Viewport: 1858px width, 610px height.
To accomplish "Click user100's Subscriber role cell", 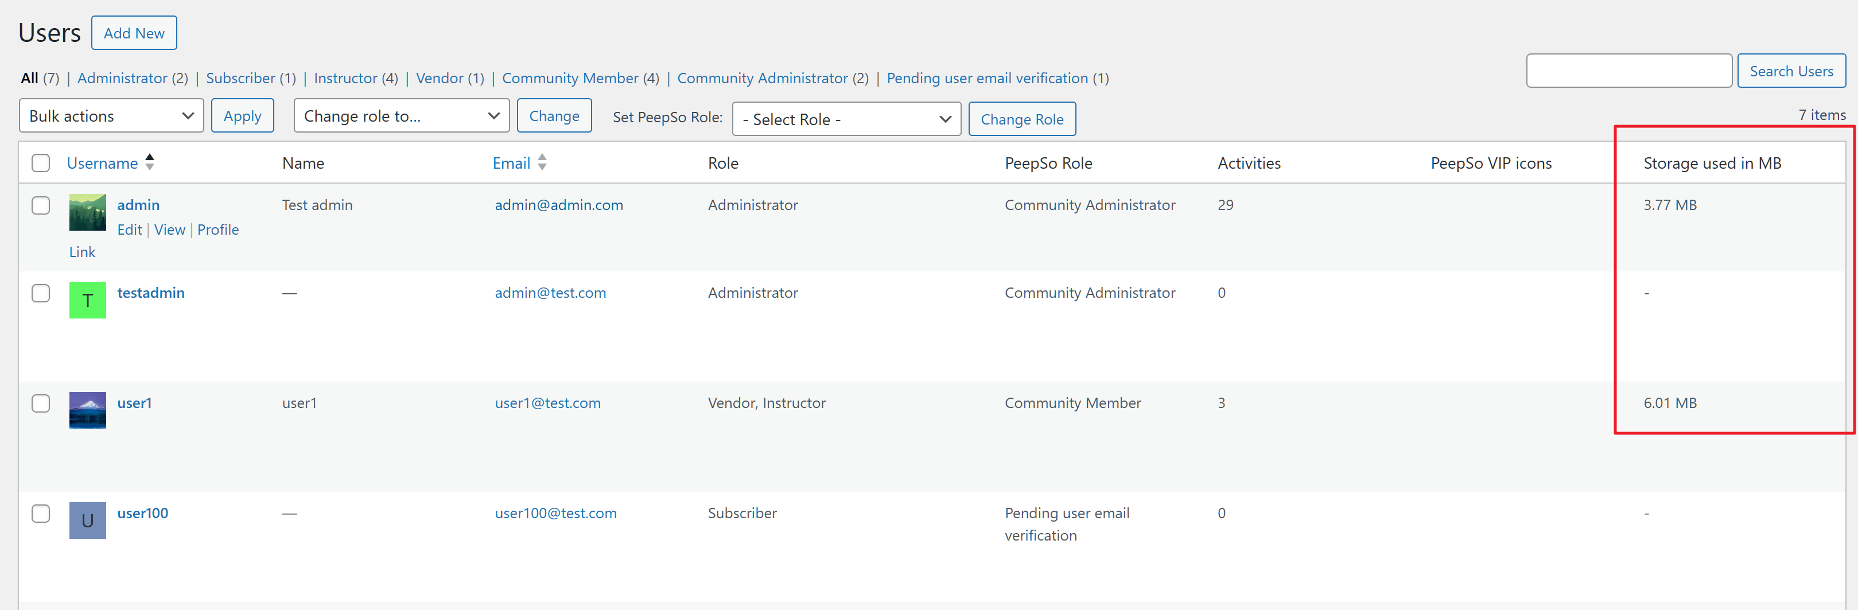I will tap(742, 514).
